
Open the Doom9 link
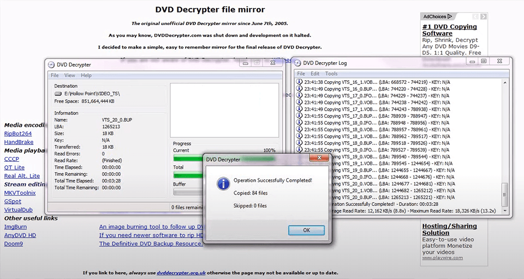point(14,244)
